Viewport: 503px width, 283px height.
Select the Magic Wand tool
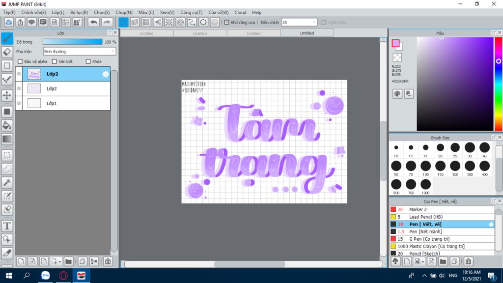coord(7,183)
